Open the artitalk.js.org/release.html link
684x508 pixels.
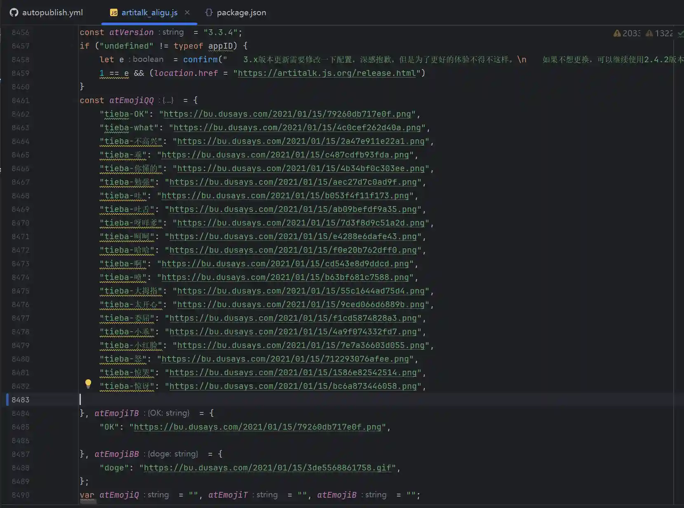click(x=327, y=73)
